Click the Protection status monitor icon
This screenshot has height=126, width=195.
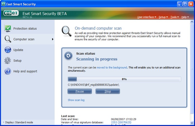click(x=8, y=28)
